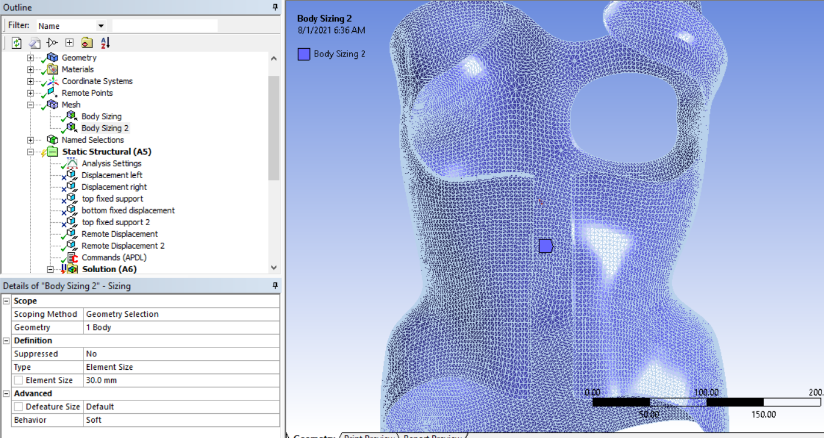Click the Remote Points node icon

pyautogui.click(x=53, y=93)
